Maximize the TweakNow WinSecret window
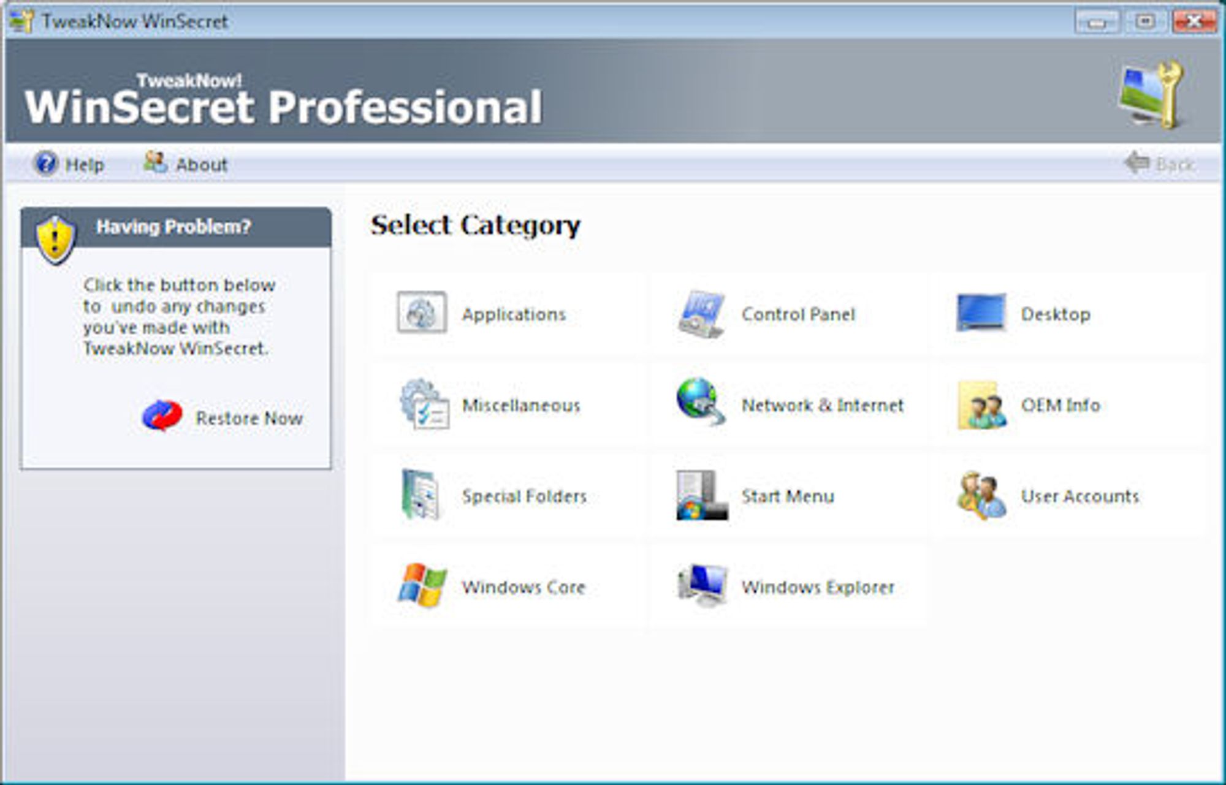Screen dimensions: 1226x785 [x=1144, y=21]
